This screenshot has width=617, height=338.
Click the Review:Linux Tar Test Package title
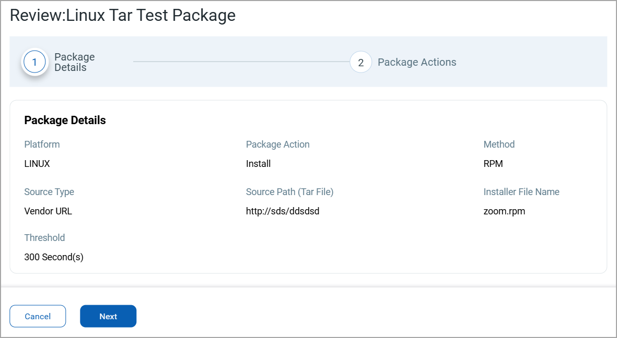(x=123, y=16)
